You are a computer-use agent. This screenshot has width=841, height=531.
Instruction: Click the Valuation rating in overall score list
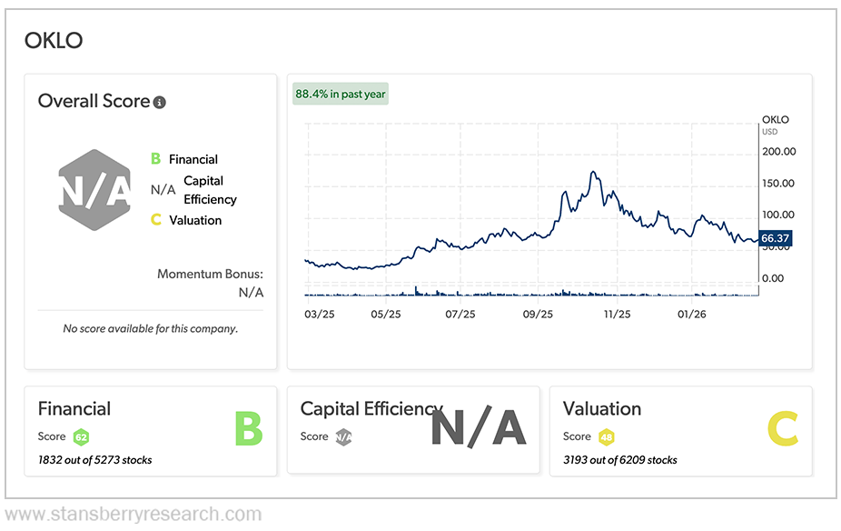[x=186, y=220]
